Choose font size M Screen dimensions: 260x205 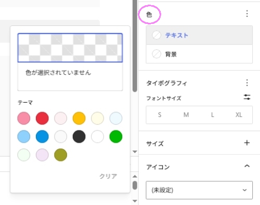pyautogui.click(x=186, y=115)
